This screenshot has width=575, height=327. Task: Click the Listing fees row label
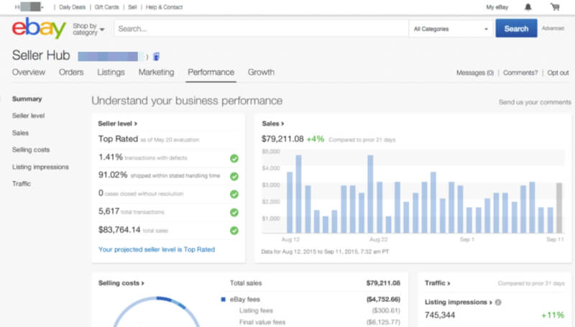(256, 310)
